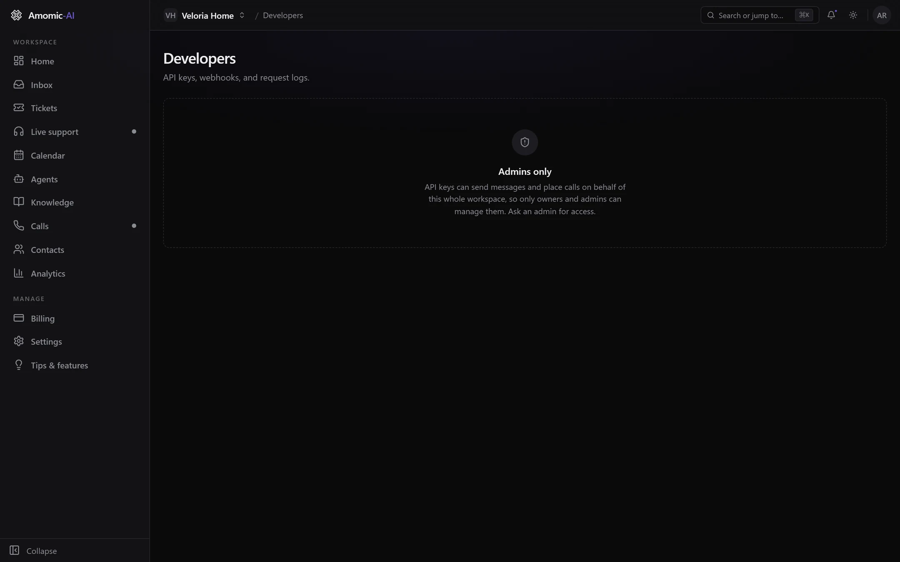Viewport: 900px width, 562px height.
Task: Click the shield icon above Admins only
Action: click(525, 142)
